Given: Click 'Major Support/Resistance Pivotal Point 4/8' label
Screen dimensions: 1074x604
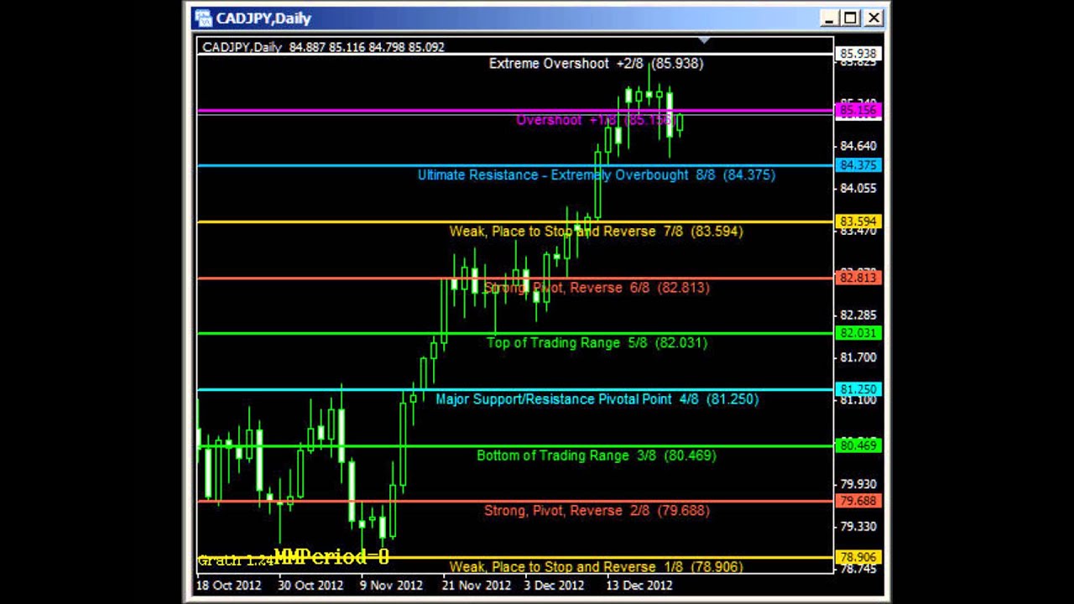Looking at the screenshot, I should [597, 399].
